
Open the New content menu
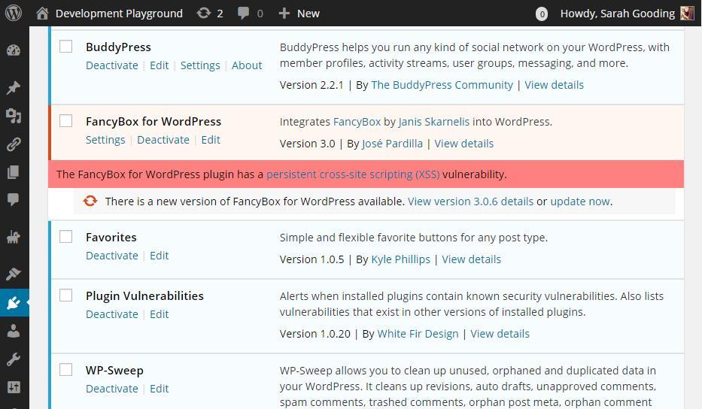[x=299, y=14]
